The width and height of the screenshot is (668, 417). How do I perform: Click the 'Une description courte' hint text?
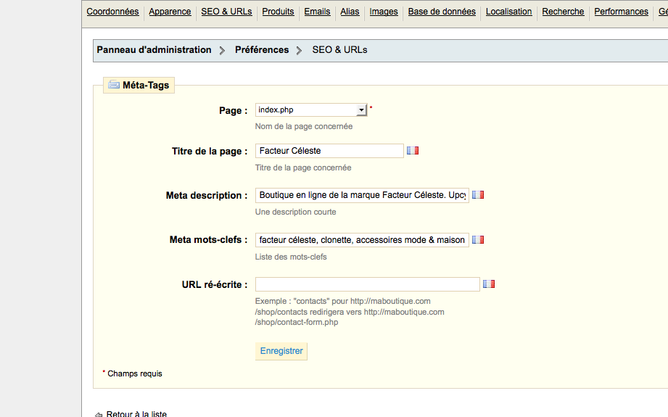point(296,212)
